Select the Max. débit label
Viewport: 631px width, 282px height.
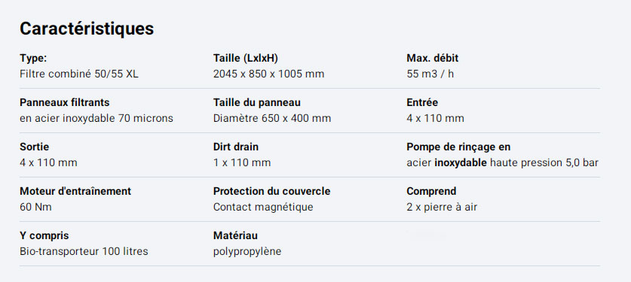coord(432,58)
